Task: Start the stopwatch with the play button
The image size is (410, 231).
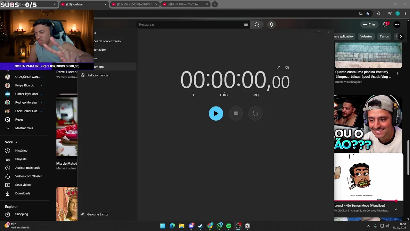Action: tap(216, 114)
